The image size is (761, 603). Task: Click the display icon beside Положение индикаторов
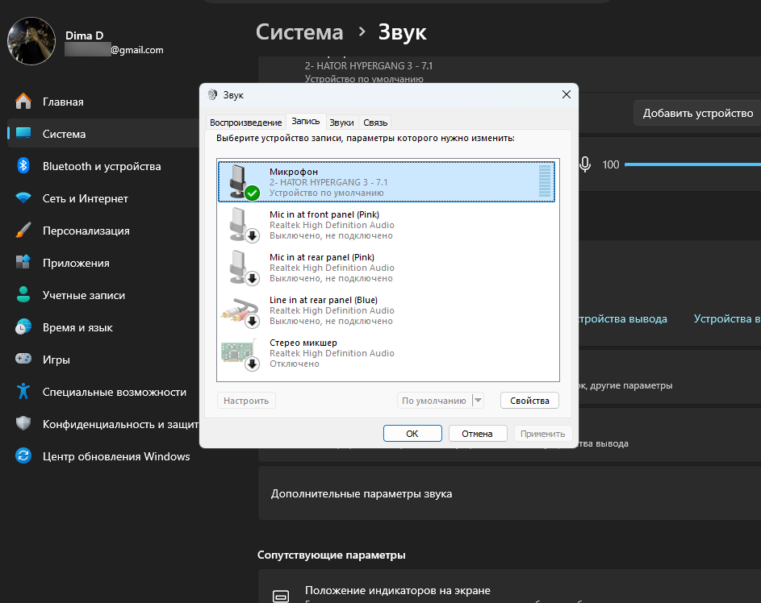[x=281, y=596]
